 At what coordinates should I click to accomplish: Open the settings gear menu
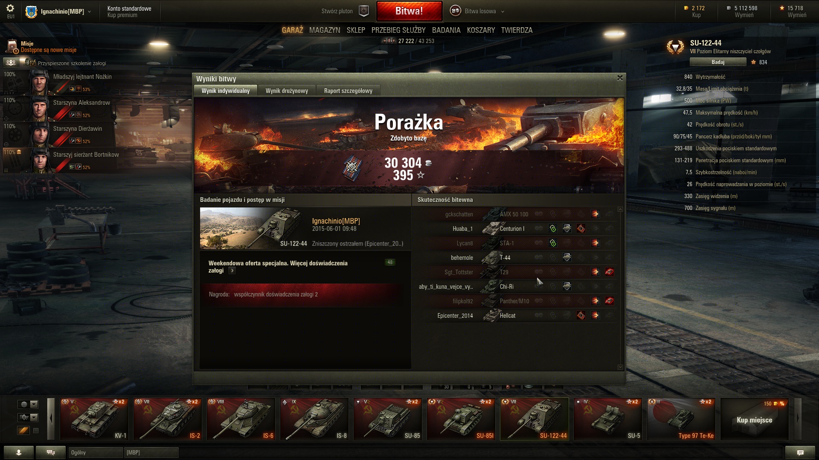point(10,9)
